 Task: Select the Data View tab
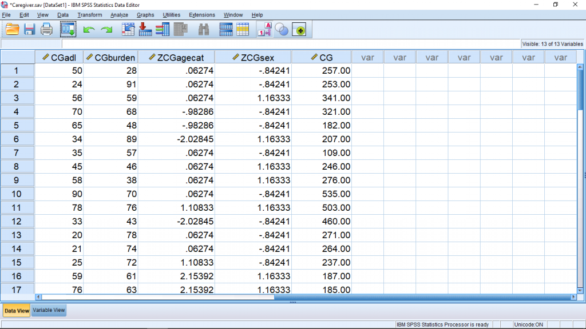pyautogui.click(x=16, y=310)
